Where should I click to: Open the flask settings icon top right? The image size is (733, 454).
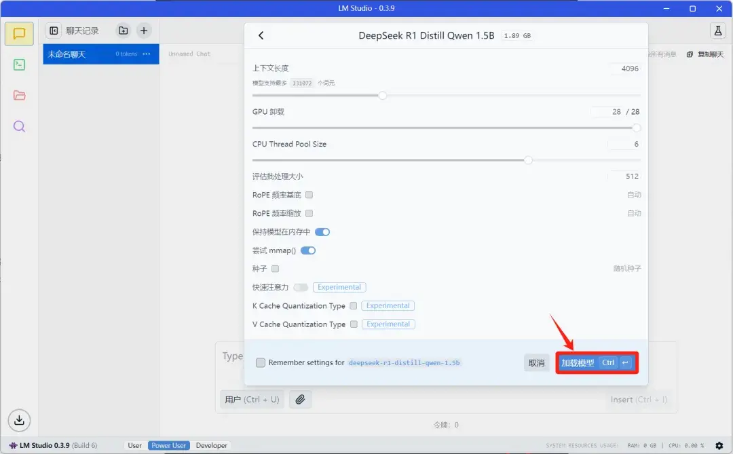[717, 31]
